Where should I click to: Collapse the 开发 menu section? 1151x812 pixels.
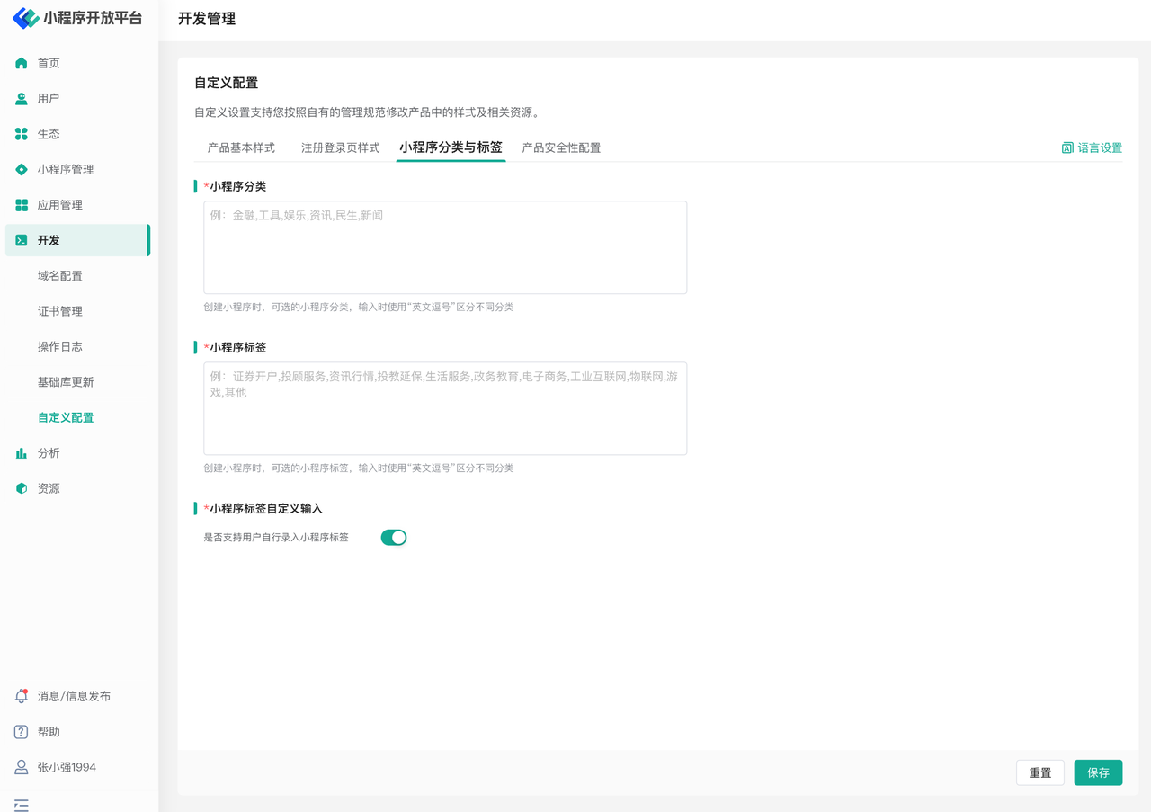(x=77, y=240)
